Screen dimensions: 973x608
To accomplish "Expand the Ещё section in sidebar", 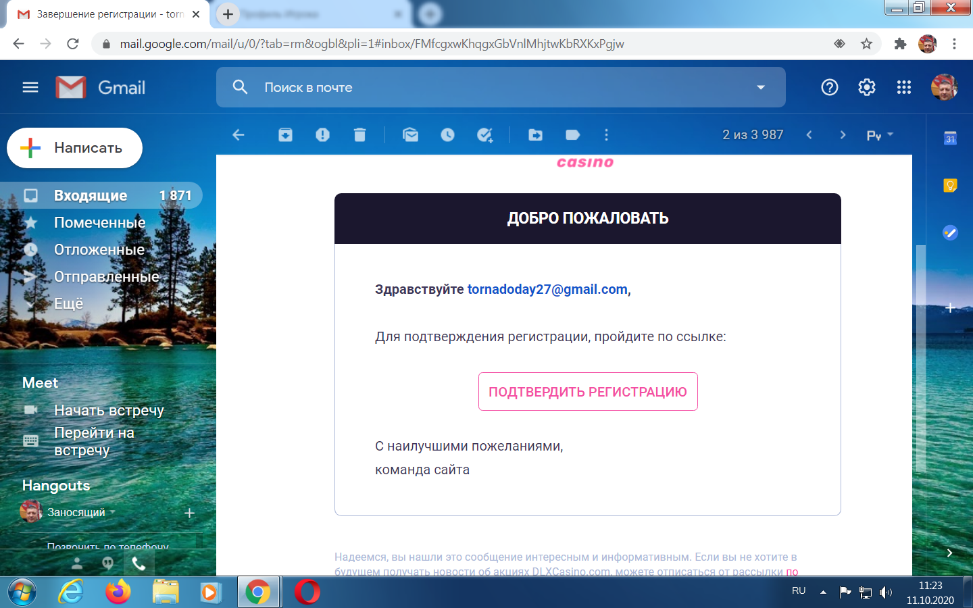I will coord(69,303).
